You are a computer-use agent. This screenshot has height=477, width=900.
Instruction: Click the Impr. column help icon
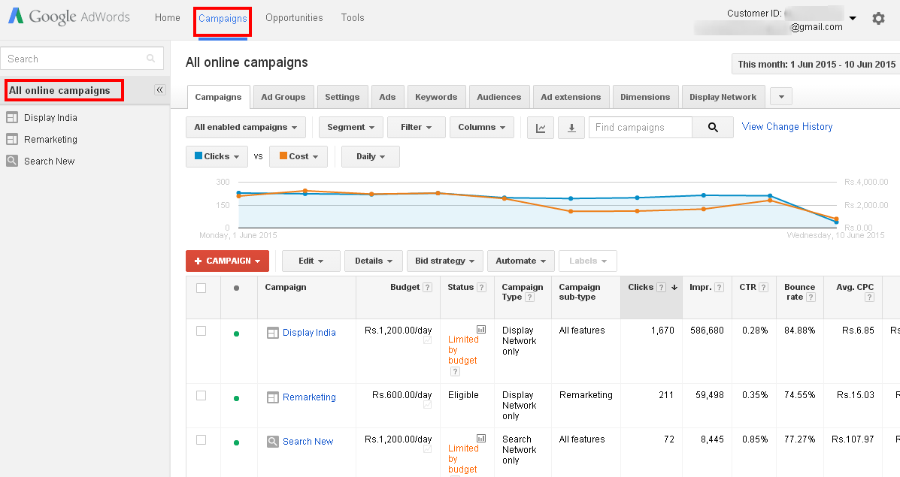point(720,288)
